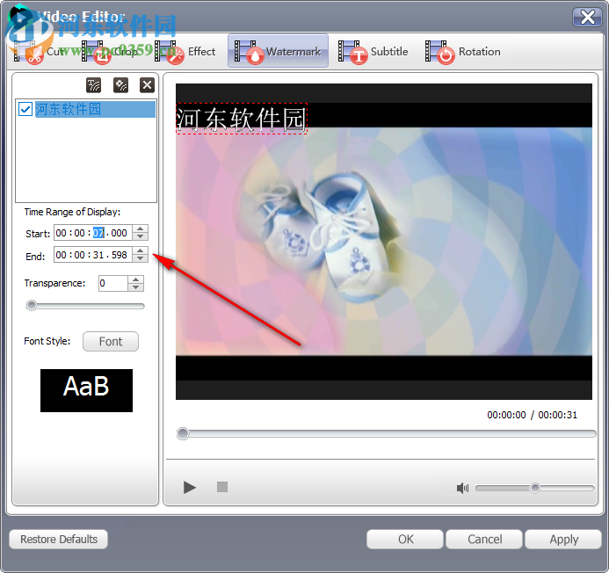Select the Watermark tab
The image size is (609, 573).
(x=278, y=51)
